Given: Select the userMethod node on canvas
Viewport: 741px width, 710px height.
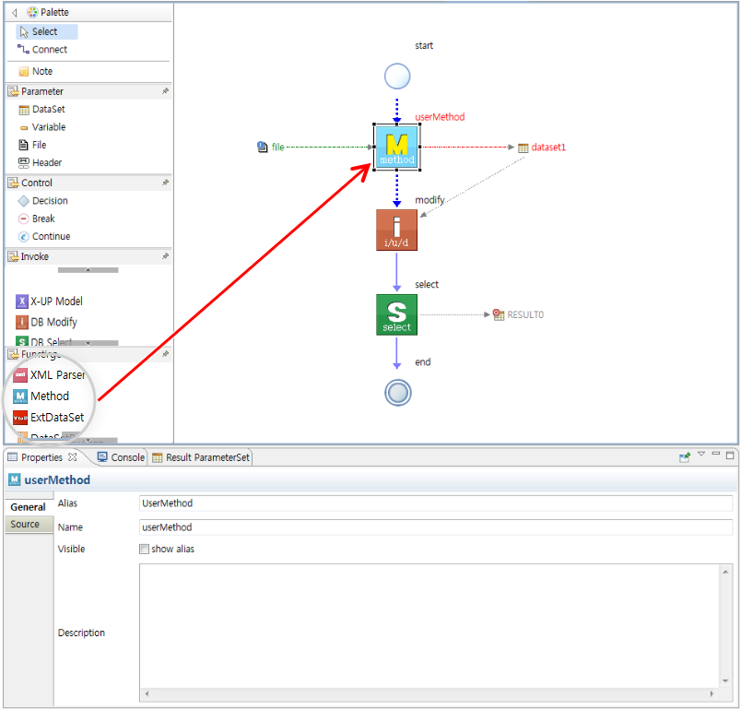Looking at the screenshot, I should pos(396,148).
